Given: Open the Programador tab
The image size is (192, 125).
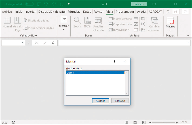Looking at the screenshot, I should pos(125,12).
